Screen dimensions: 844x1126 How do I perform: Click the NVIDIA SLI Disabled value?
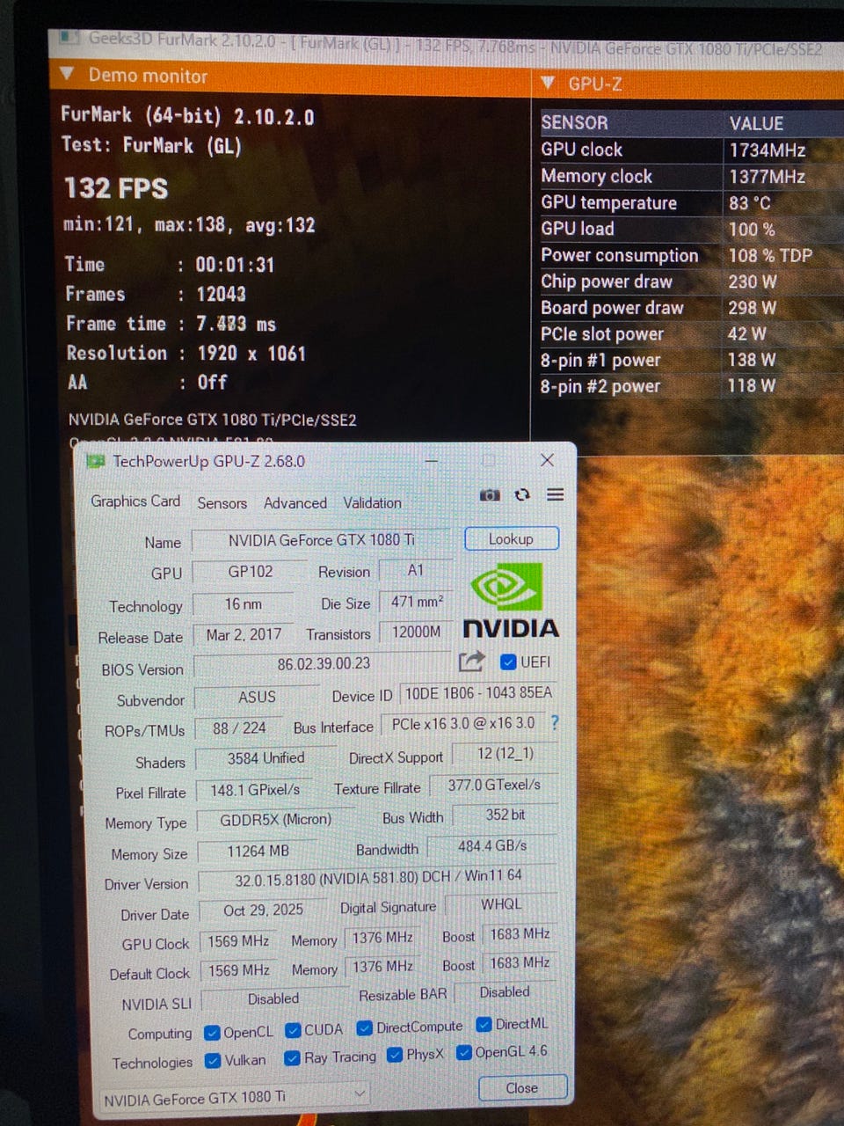[x=273, y=998]
